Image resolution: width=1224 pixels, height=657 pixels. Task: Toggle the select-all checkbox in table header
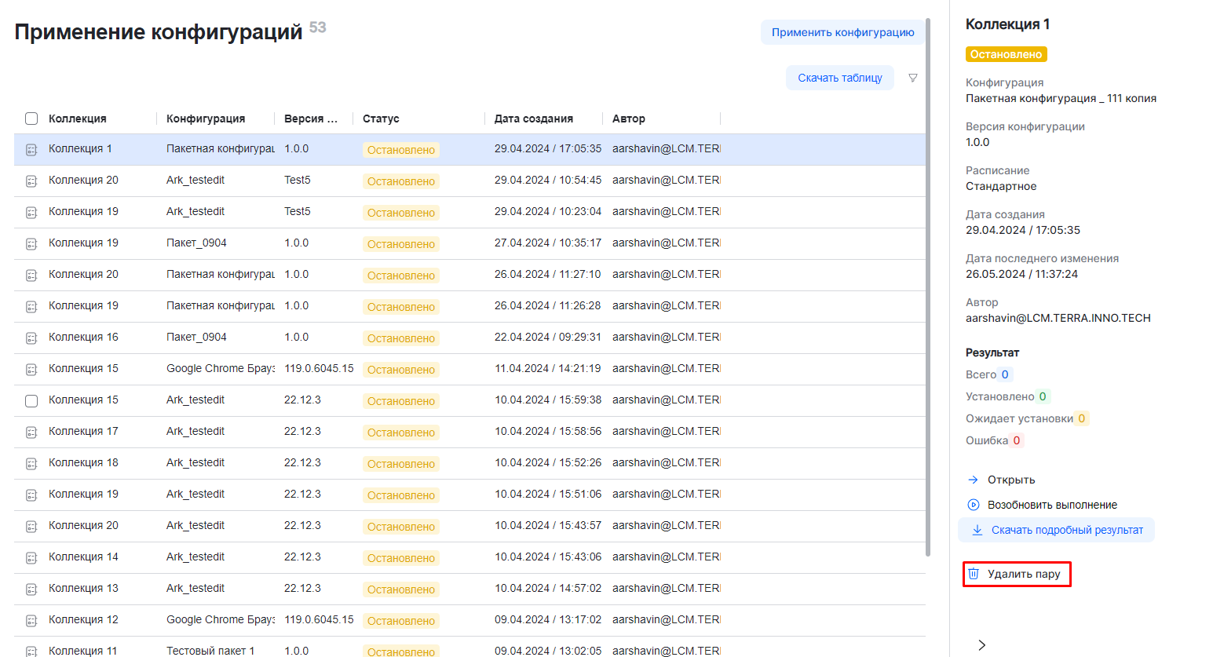[x=31, y=119]
